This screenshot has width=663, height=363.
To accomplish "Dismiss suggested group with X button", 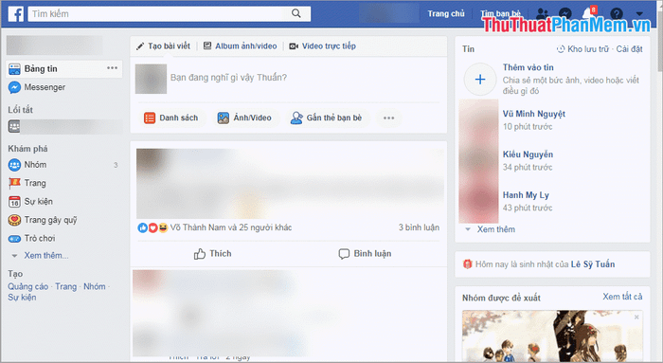I will coord(636,317).
